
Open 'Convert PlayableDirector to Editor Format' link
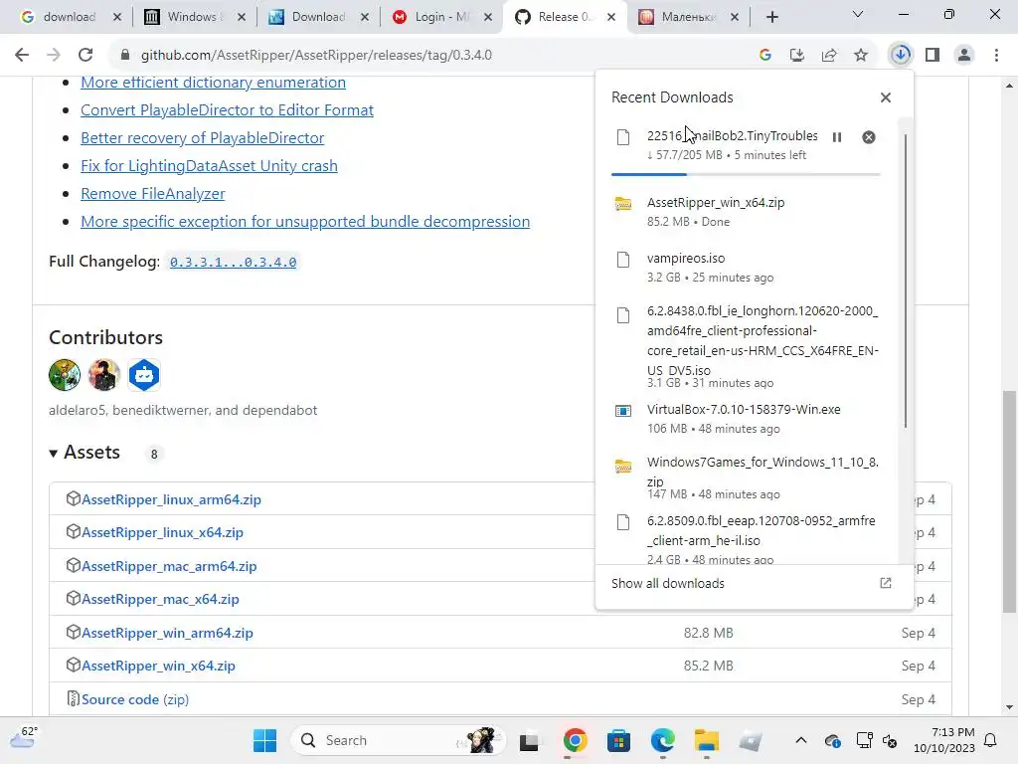pos(227,109)
